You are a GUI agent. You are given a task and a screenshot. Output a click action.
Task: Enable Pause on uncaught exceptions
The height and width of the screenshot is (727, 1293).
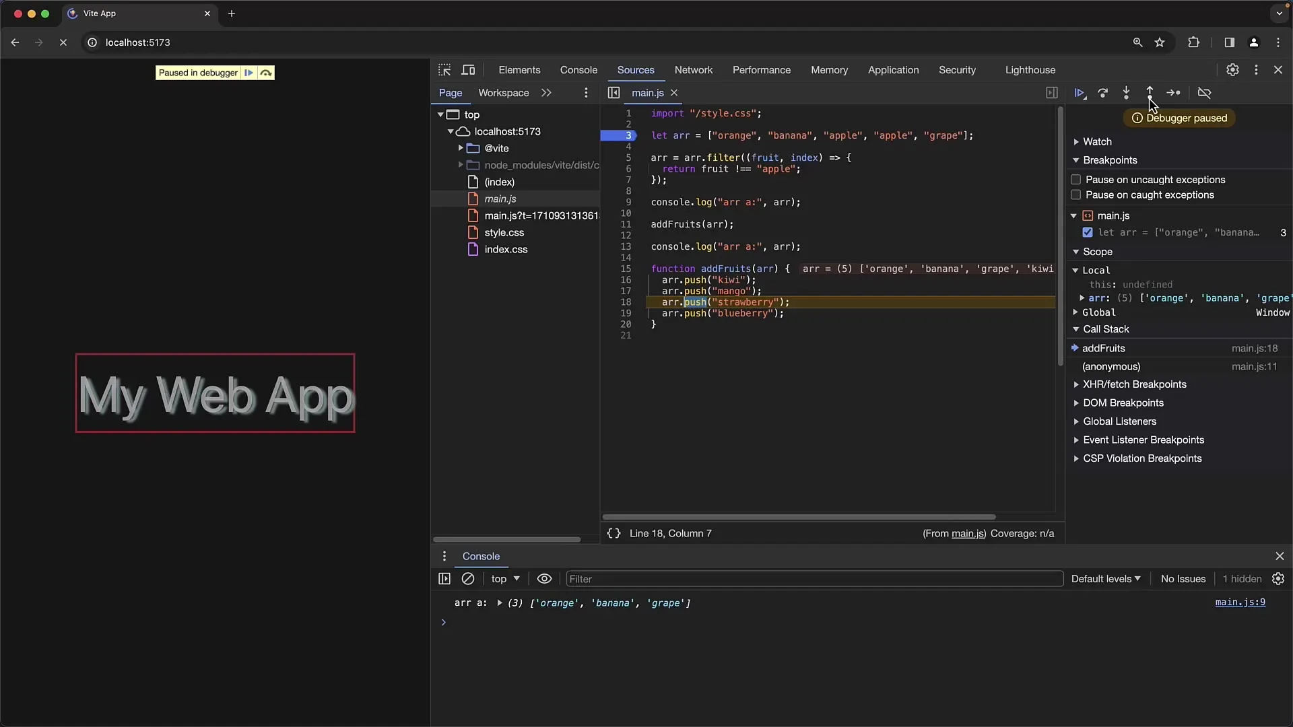(x=1076, y=180)
